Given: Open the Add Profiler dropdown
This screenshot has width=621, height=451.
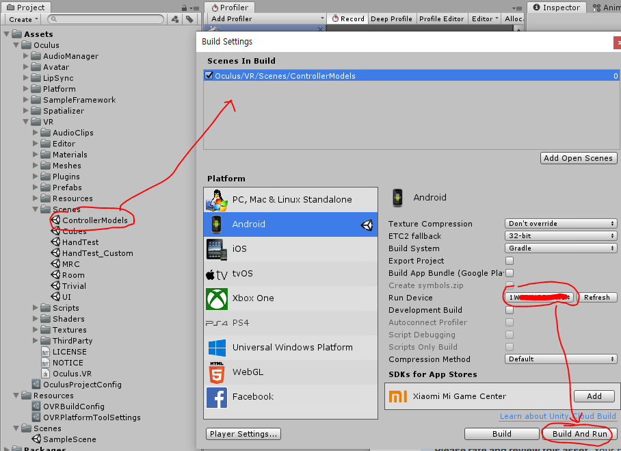Looking at the screenshot, I should click(267, 18).
